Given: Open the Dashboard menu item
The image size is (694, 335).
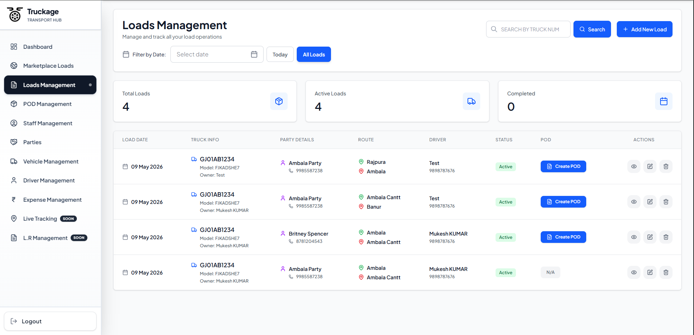Looking at the screenshot, I should pyautogui.click(x=50, y=47).
